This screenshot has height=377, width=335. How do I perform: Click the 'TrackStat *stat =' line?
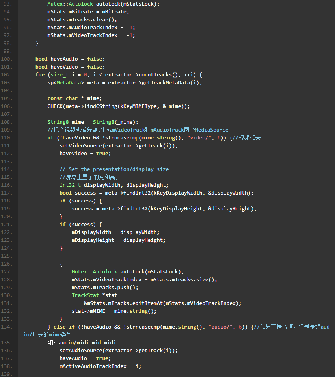pyautogui.click(x=97, y=295)
